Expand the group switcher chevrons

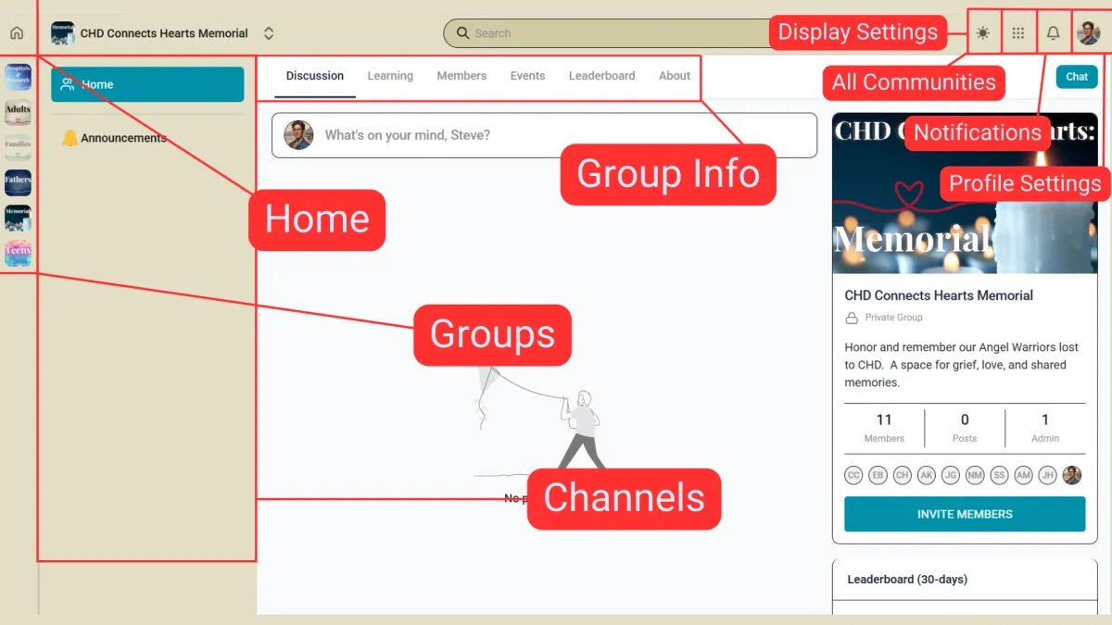(269, 33)
